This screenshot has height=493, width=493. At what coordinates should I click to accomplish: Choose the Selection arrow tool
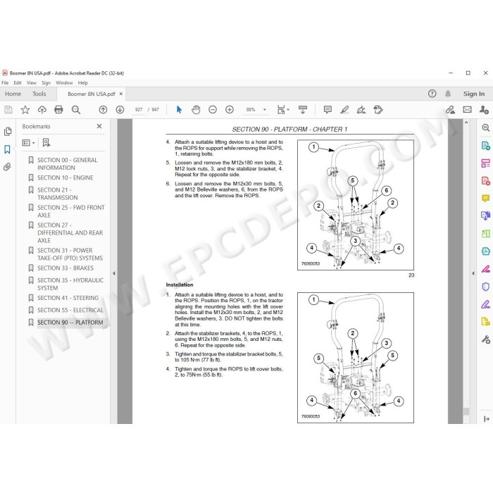(179, 110)
